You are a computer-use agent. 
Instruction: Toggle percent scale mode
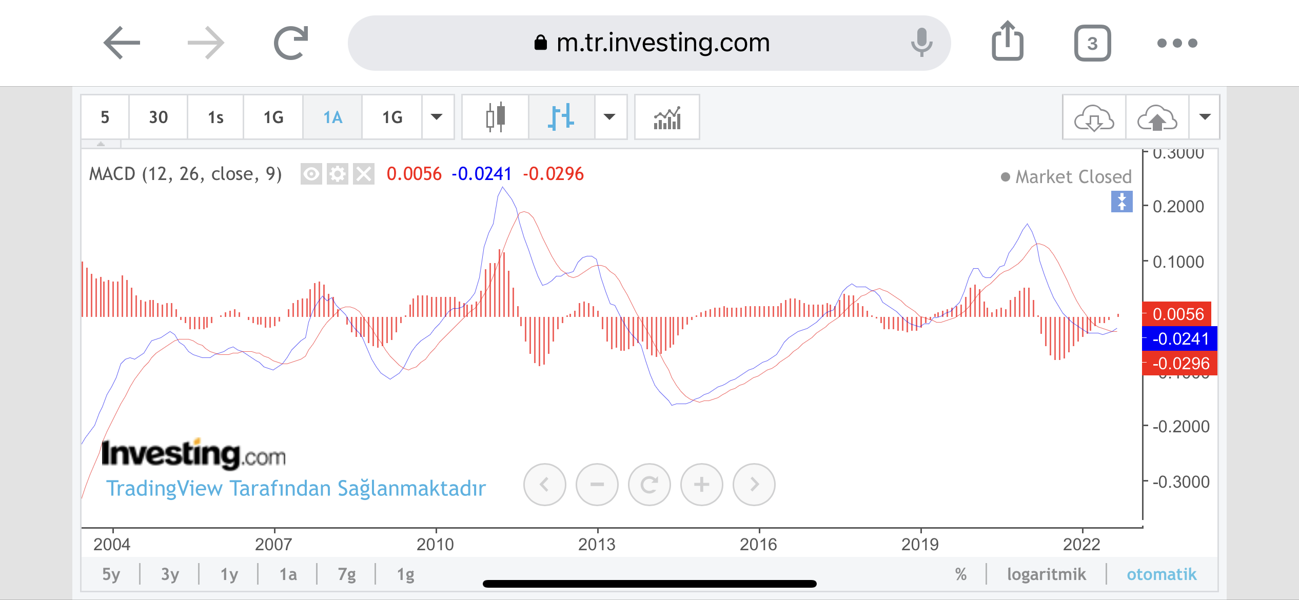pos(961,574)
